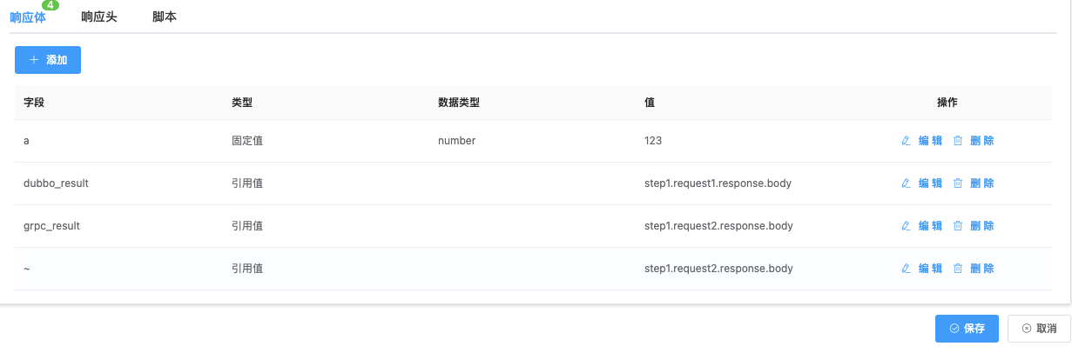Cancel using the 取消 button

click(x=1039, y=329)
